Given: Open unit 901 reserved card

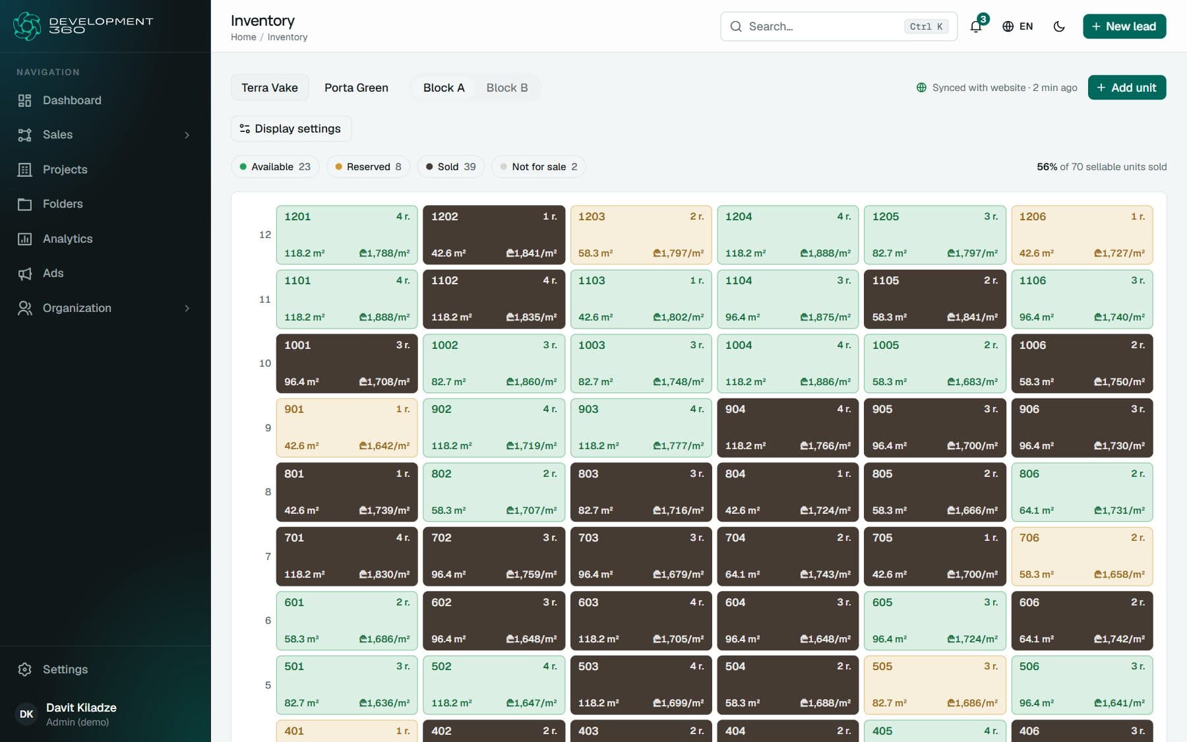Looking at the screenshot, I should pos(347,427).
